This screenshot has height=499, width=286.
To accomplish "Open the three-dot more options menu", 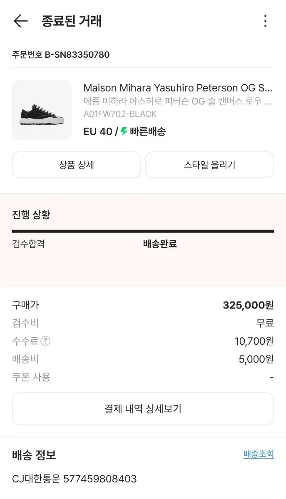I will pos(265,21).
